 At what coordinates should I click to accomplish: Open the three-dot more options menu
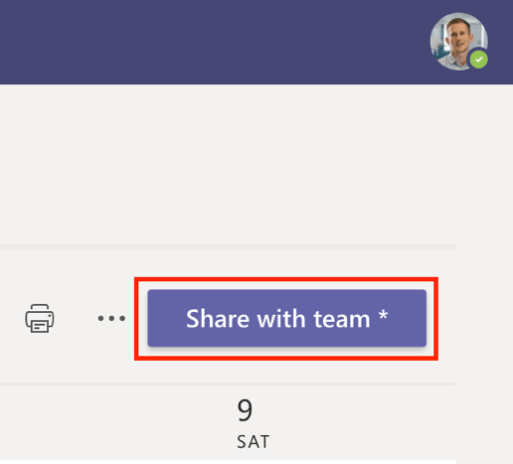(111, 318)
